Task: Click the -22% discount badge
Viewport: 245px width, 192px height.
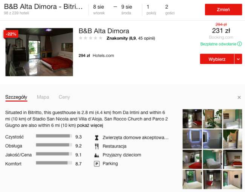Action: [11, 34]
